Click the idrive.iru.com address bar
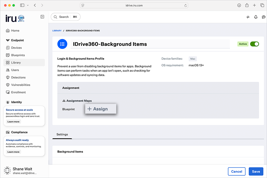The height and width of the screenshot is (178, 267). (134, 5)
